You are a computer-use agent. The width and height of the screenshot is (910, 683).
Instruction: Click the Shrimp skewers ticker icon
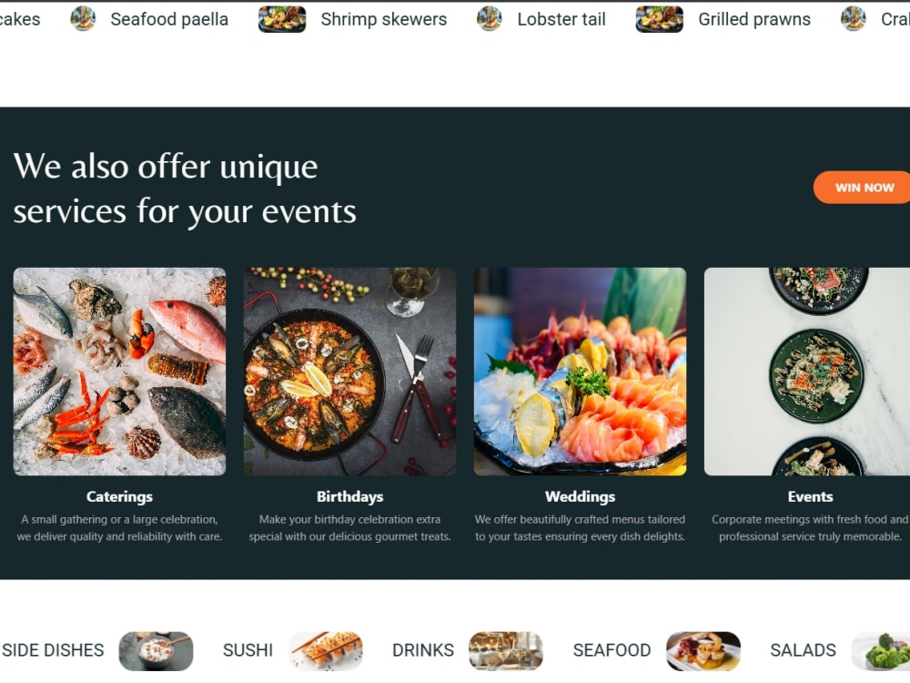[282, 18]
